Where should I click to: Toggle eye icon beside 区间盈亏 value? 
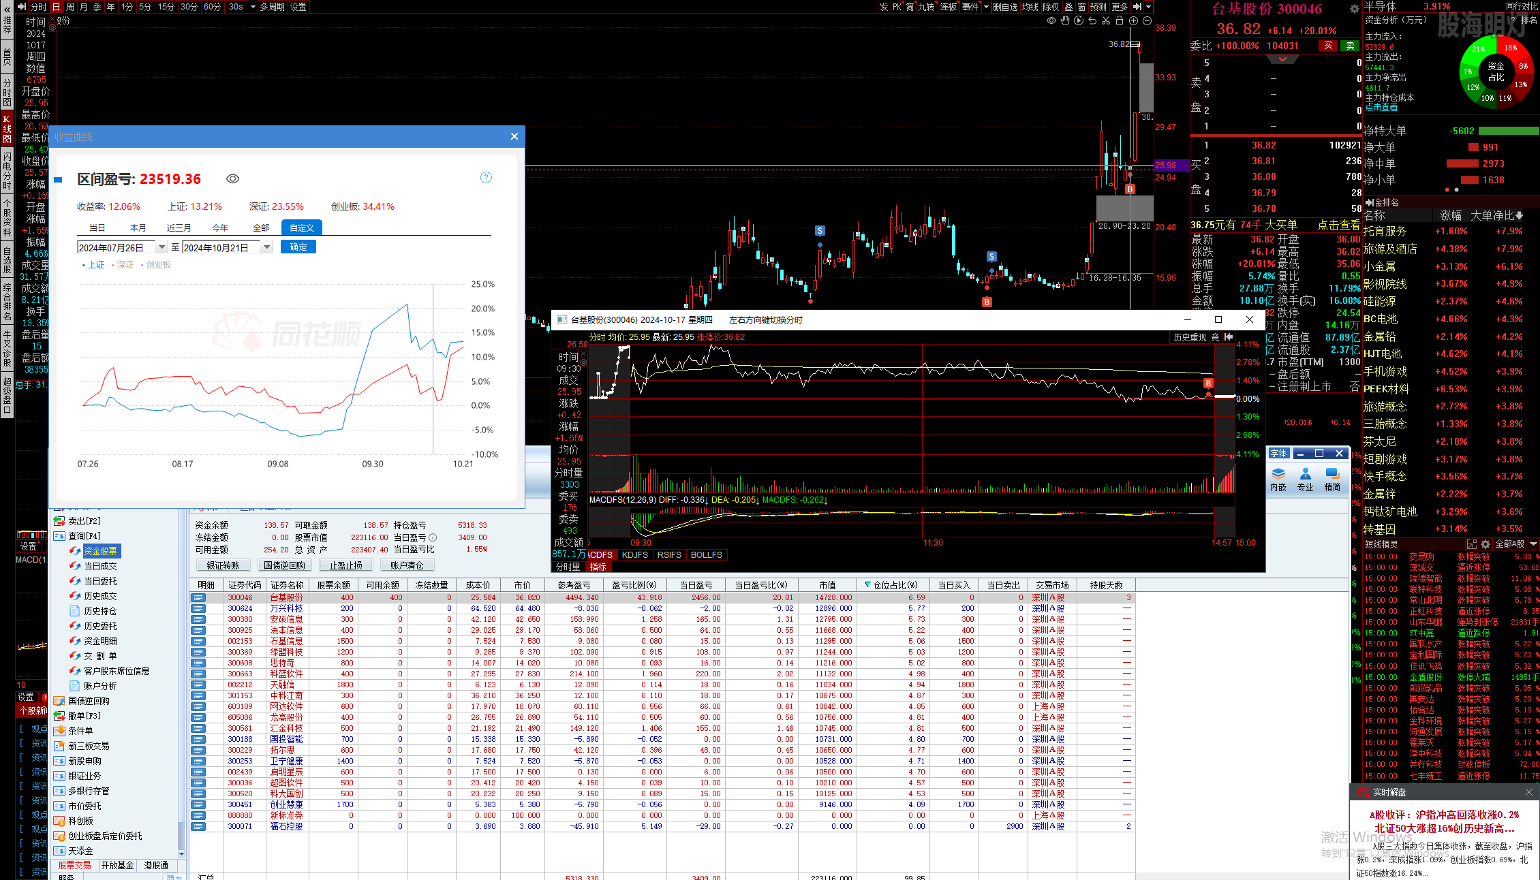point(232,179)
